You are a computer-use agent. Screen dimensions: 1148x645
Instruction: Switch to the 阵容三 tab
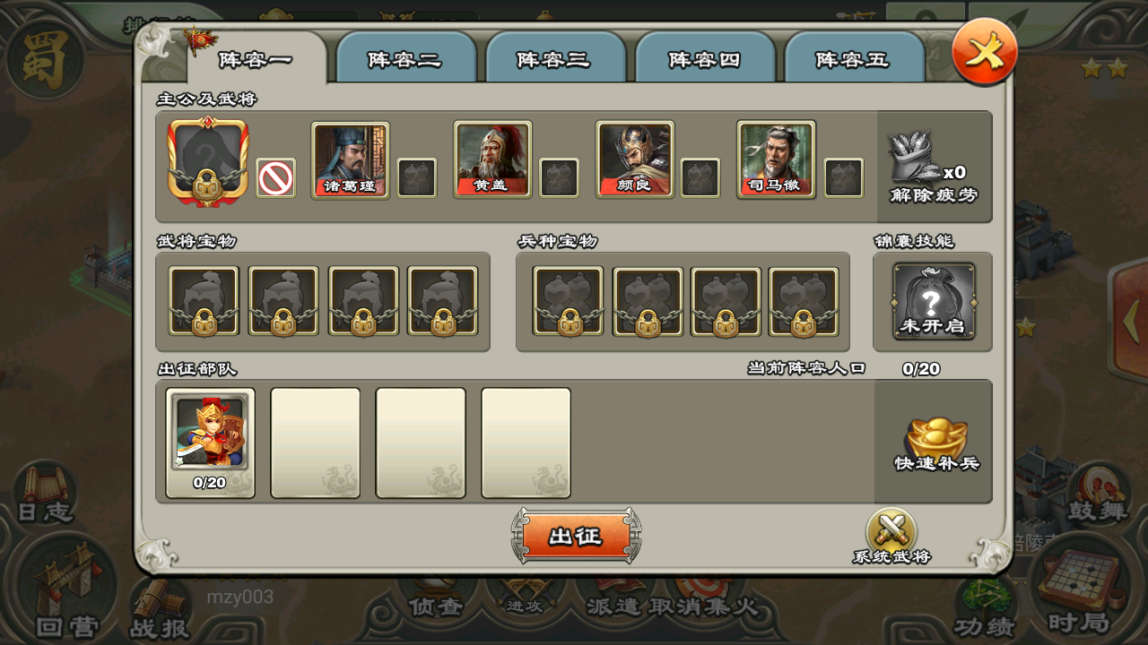555,58
